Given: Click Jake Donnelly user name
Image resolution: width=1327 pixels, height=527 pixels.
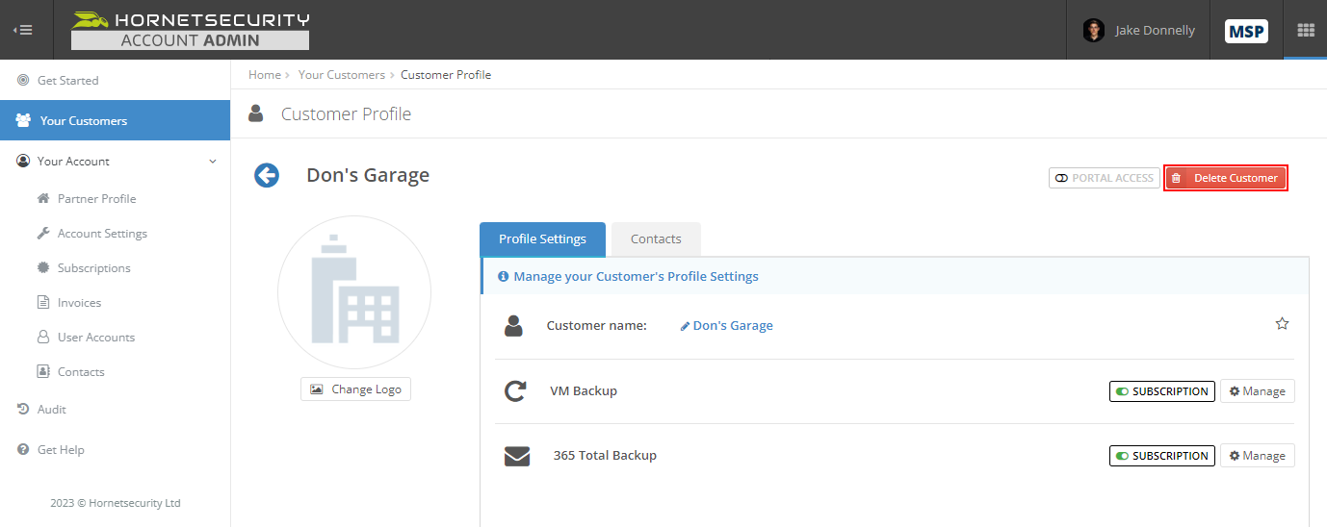Looking at the screenshot, I should [x=1155, y=31].
